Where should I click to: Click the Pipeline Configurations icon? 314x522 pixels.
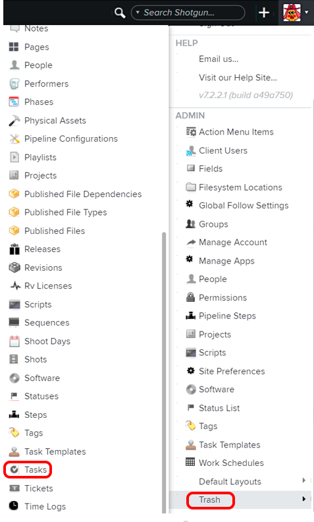[14, 139]
